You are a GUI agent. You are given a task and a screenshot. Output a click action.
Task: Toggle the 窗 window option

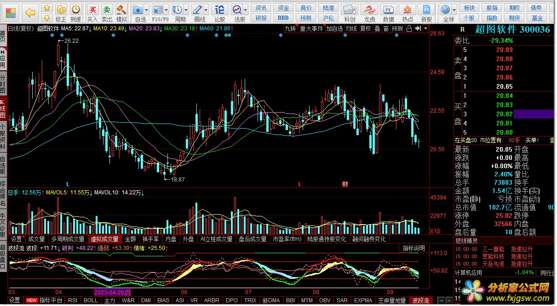[x=386, y=28]
